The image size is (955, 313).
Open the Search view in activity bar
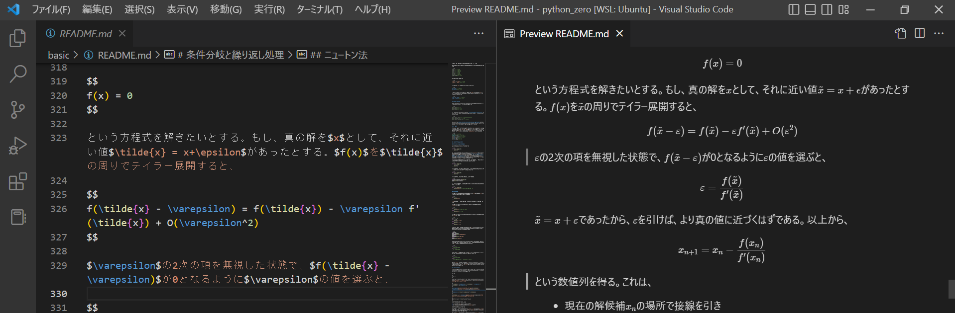coord(18,74)
